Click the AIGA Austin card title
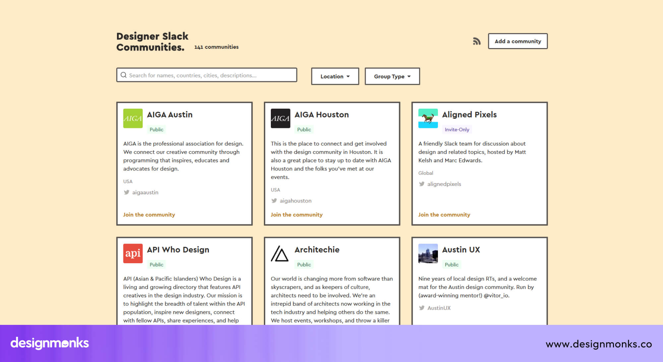The height and width of the screenshot is (362, 663). [x=169, y=114]
